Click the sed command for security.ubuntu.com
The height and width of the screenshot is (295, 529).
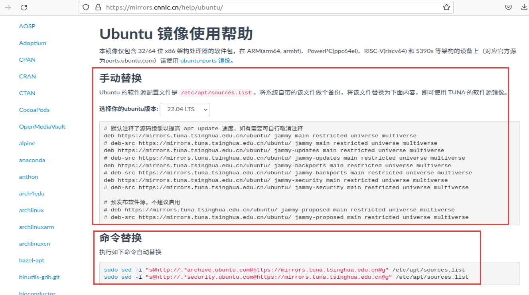[x=286, y=277]
